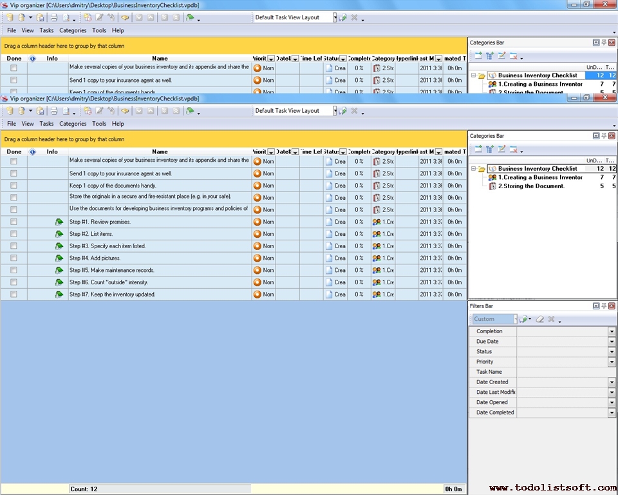Open the Categories menu in the lower window
This screenshot has width=618, height=495.
click(x=73, y=124)
